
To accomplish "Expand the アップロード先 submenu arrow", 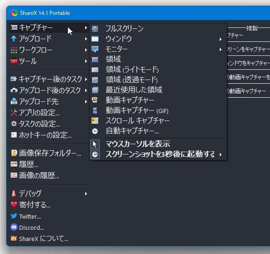I will pos(86,102).
